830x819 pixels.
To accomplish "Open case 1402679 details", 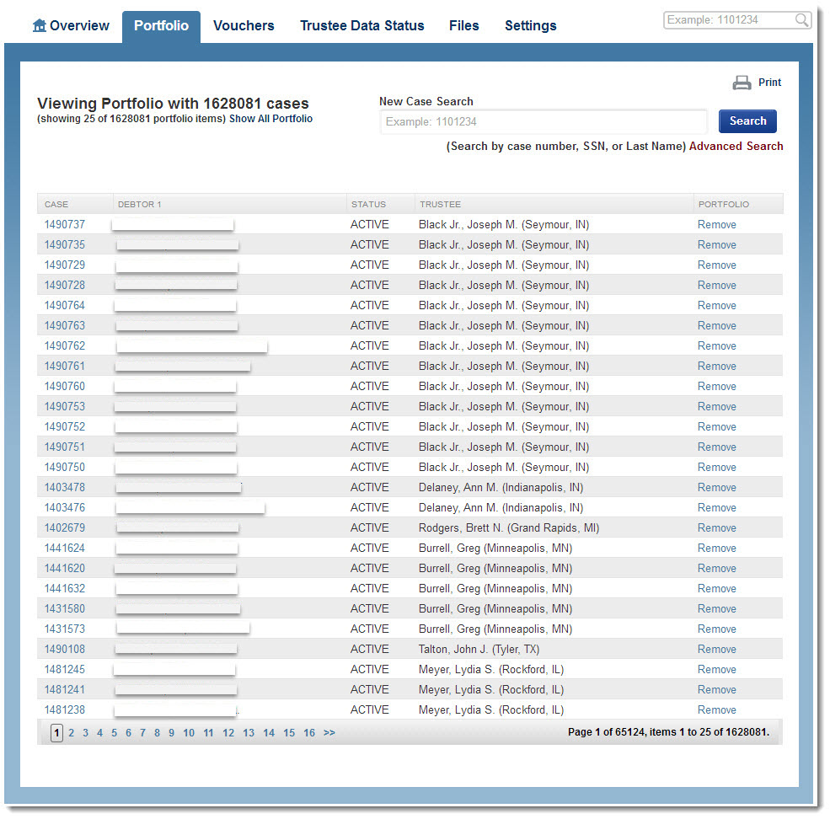I will click(x=65, y=527).
